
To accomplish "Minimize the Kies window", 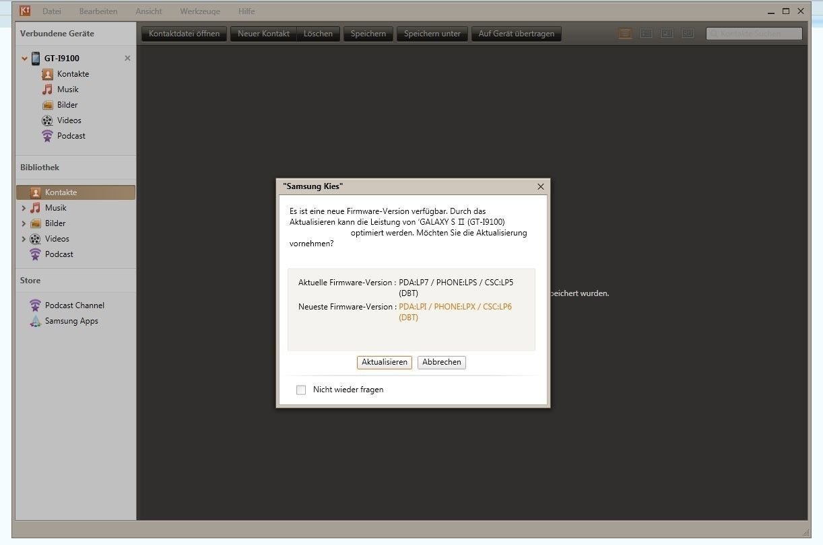I will (771, 11).
